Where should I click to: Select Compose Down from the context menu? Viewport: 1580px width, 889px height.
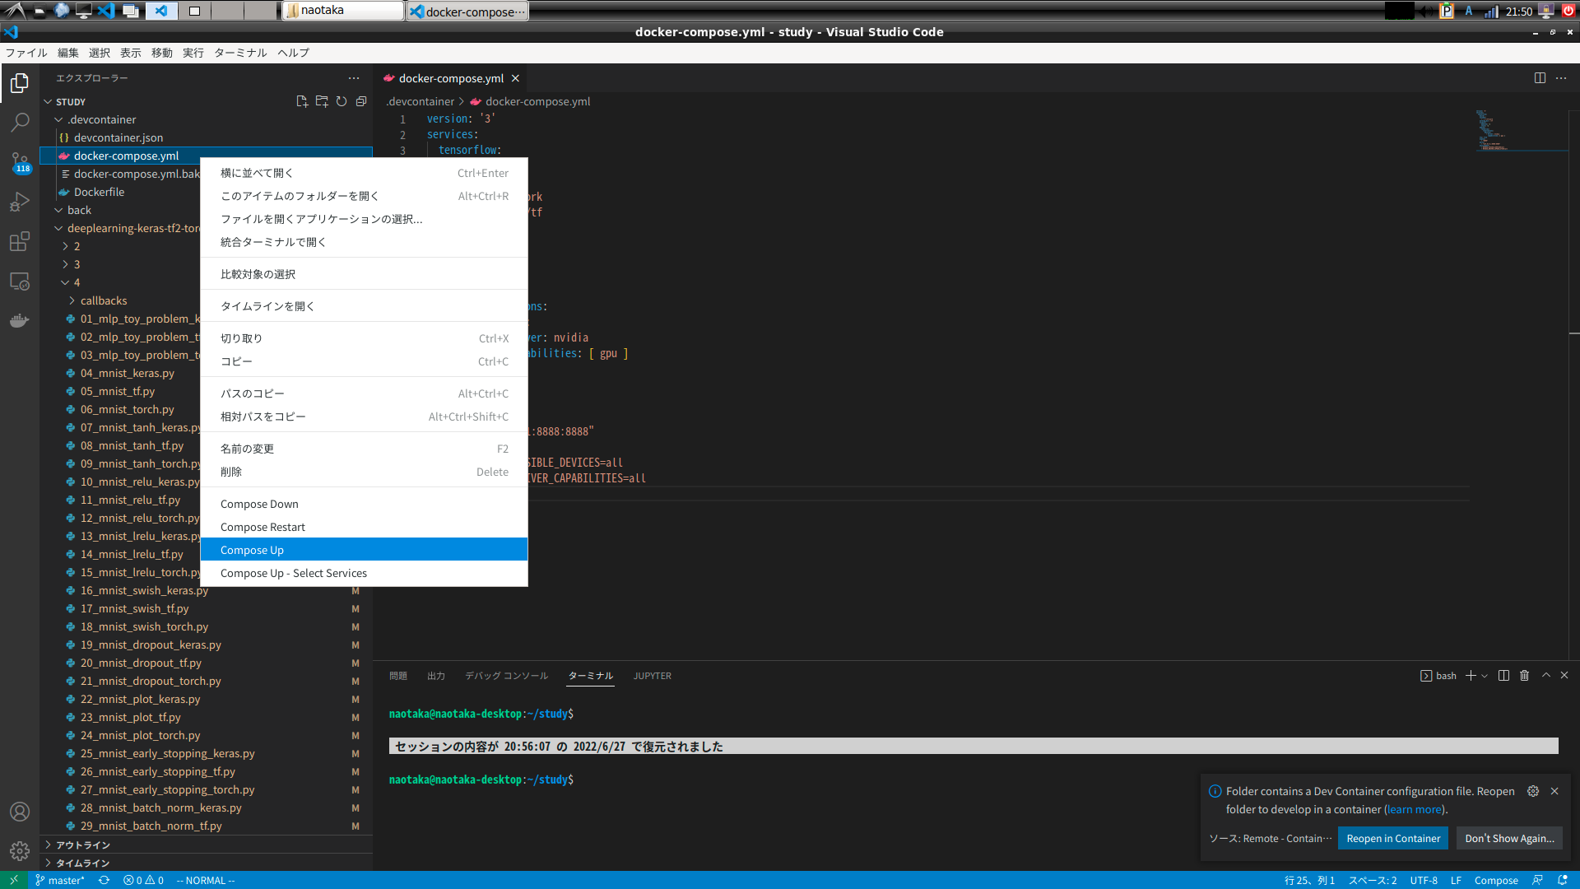[x=258, y=503]
